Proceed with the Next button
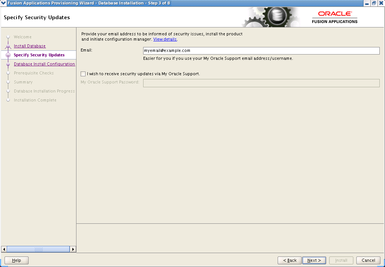 click(314, 260)
